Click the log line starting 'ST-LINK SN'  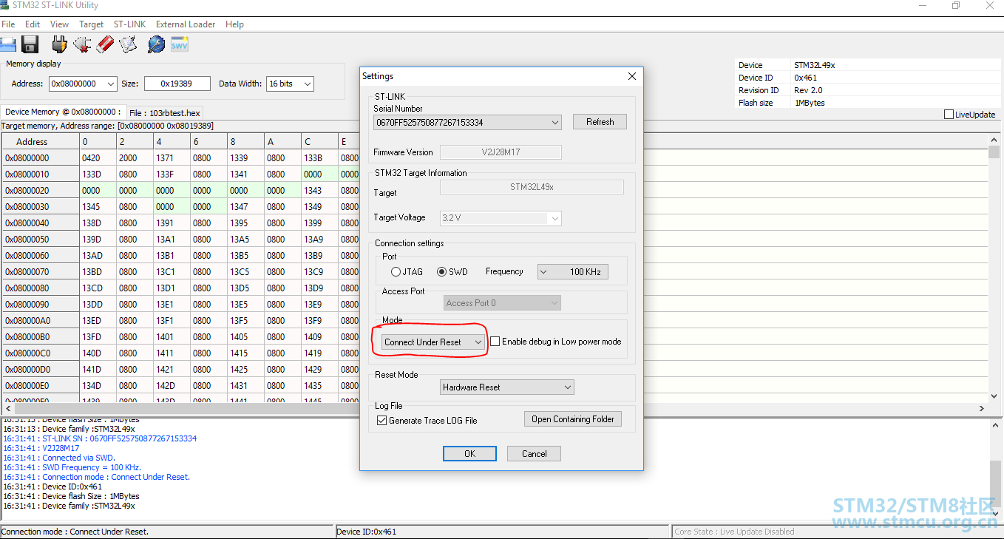pos(120,438)
